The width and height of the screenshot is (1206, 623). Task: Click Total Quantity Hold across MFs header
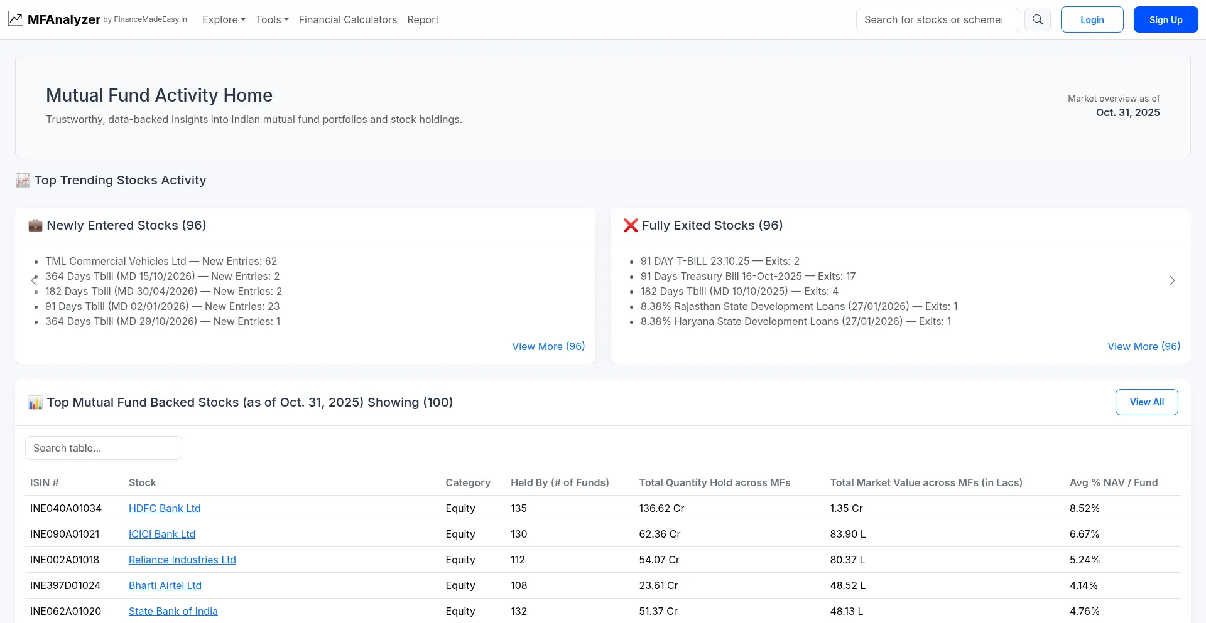tap(715, 482)
